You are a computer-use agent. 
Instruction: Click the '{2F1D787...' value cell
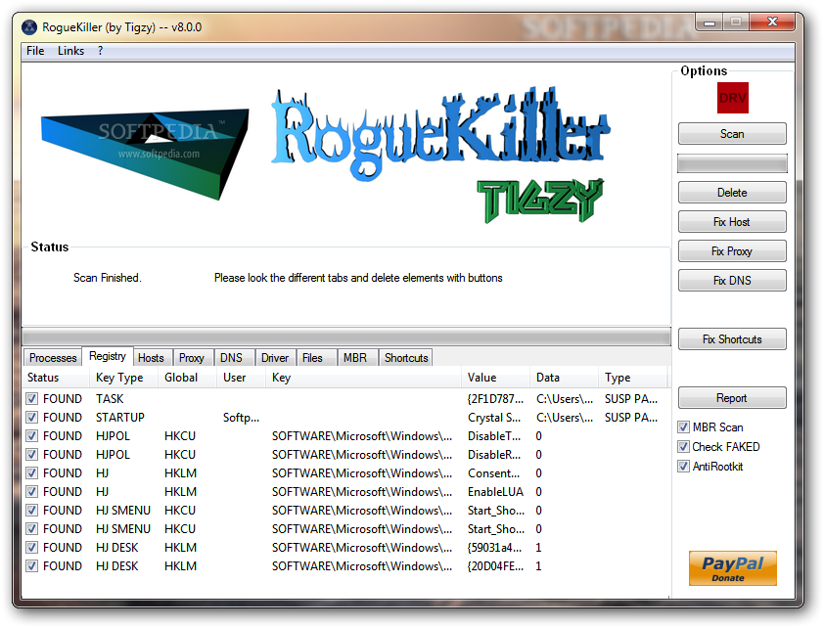click(x=495, y=398)
